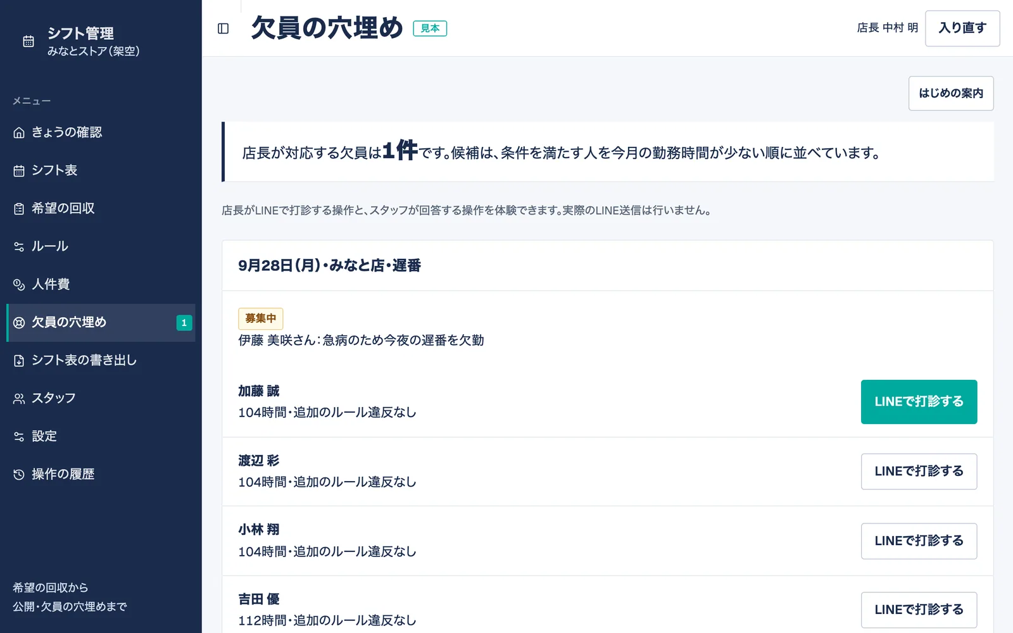The width and height of the screenshot is (1013, 633).
Task: Click the clipboard icon for 希望の回収
Action: 19,208
